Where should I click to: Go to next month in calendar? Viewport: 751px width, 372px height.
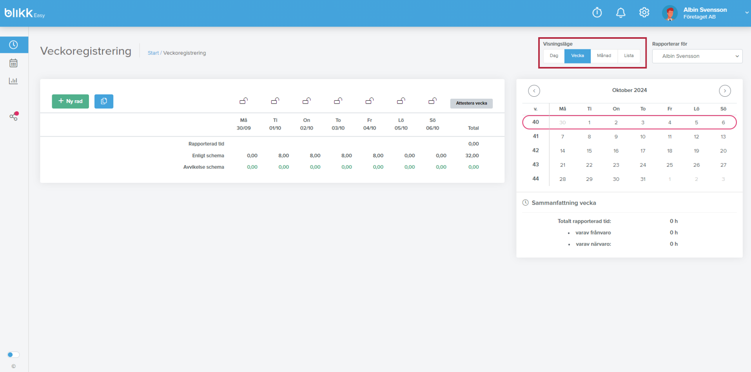(x=725, y=91)
